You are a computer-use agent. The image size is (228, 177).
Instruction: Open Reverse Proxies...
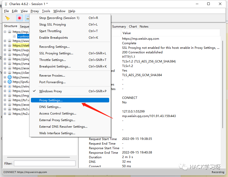coord(70,75)
